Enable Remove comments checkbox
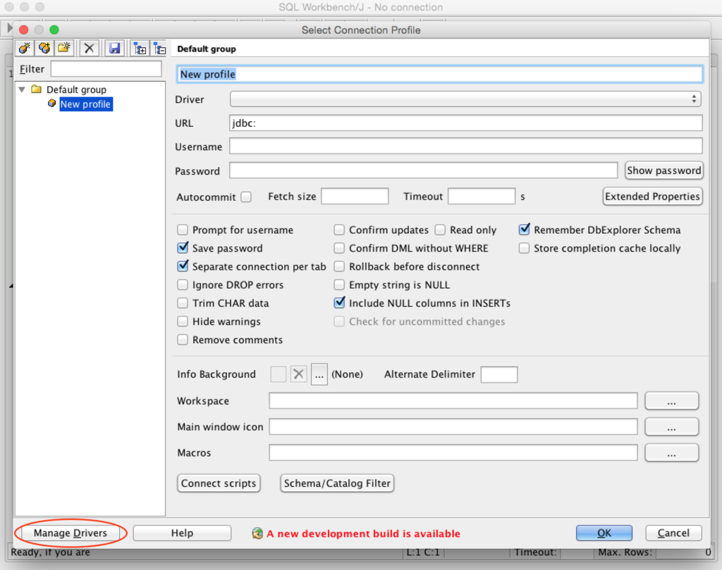The height and width of the screenshot is (570, 722). click(183, 340)
